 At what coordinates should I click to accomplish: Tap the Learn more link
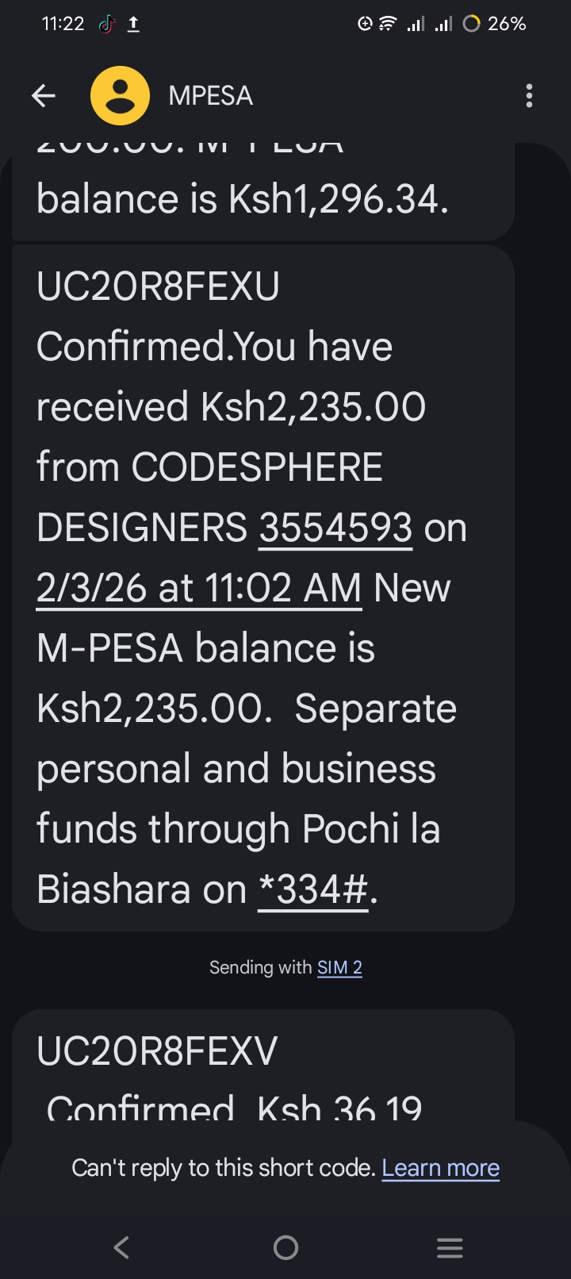pos(440,1168)
